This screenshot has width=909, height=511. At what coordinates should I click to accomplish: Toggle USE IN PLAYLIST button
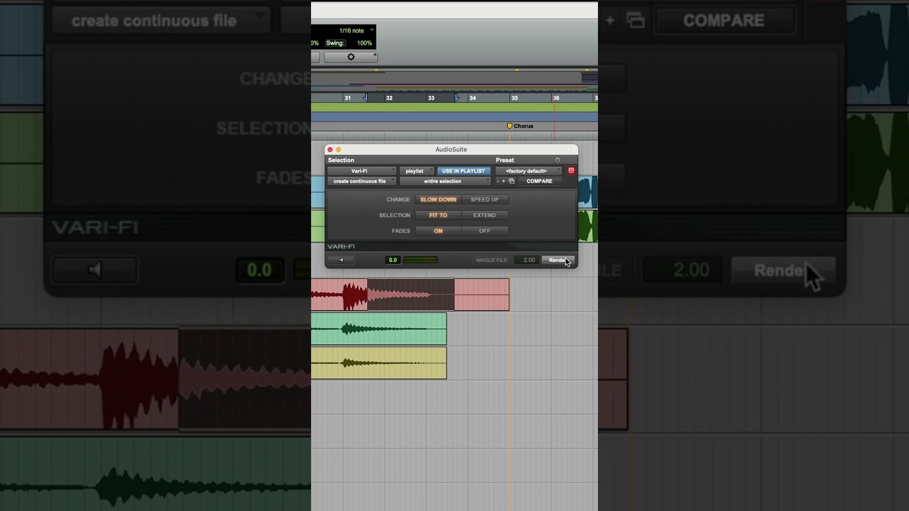(x=463, y=171)
